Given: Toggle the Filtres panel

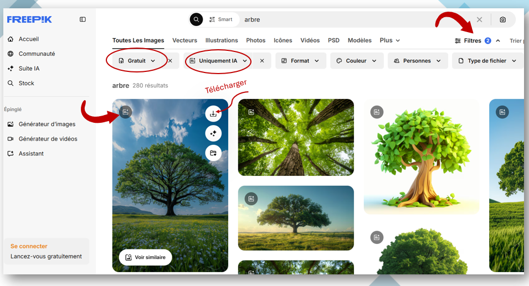Looking at the screenshot, I should [x=472, y=40].
